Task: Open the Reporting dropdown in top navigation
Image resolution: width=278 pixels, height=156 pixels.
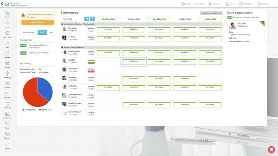Action: click(x=246, y=4)
